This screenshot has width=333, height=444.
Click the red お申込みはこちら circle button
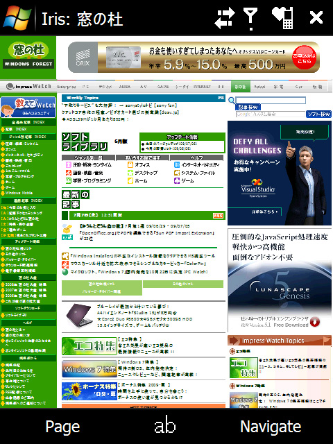[304, 58]
